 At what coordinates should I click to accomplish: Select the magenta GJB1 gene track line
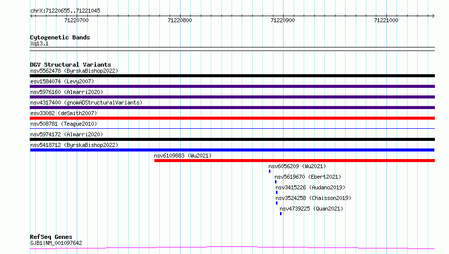pos(232,248)
